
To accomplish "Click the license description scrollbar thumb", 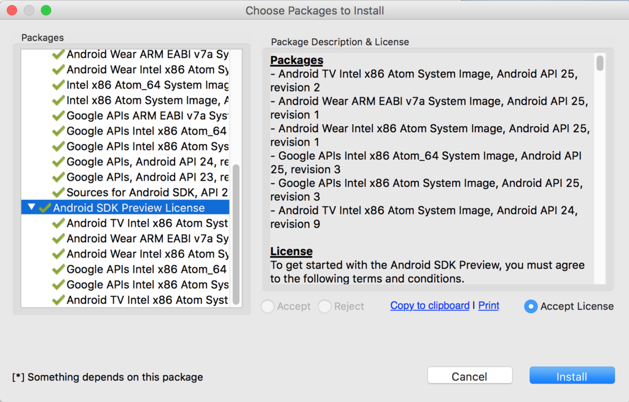I will (x=600, y=63).
